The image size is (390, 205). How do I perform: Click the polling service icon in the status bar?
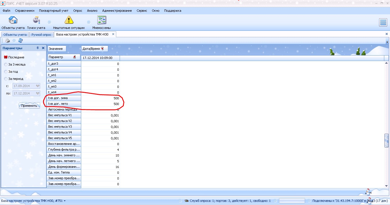tap(186, 201)
